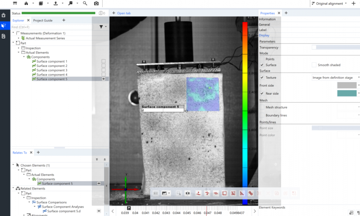Click the export upload icon in top toolbar

[x=55, y=3]
